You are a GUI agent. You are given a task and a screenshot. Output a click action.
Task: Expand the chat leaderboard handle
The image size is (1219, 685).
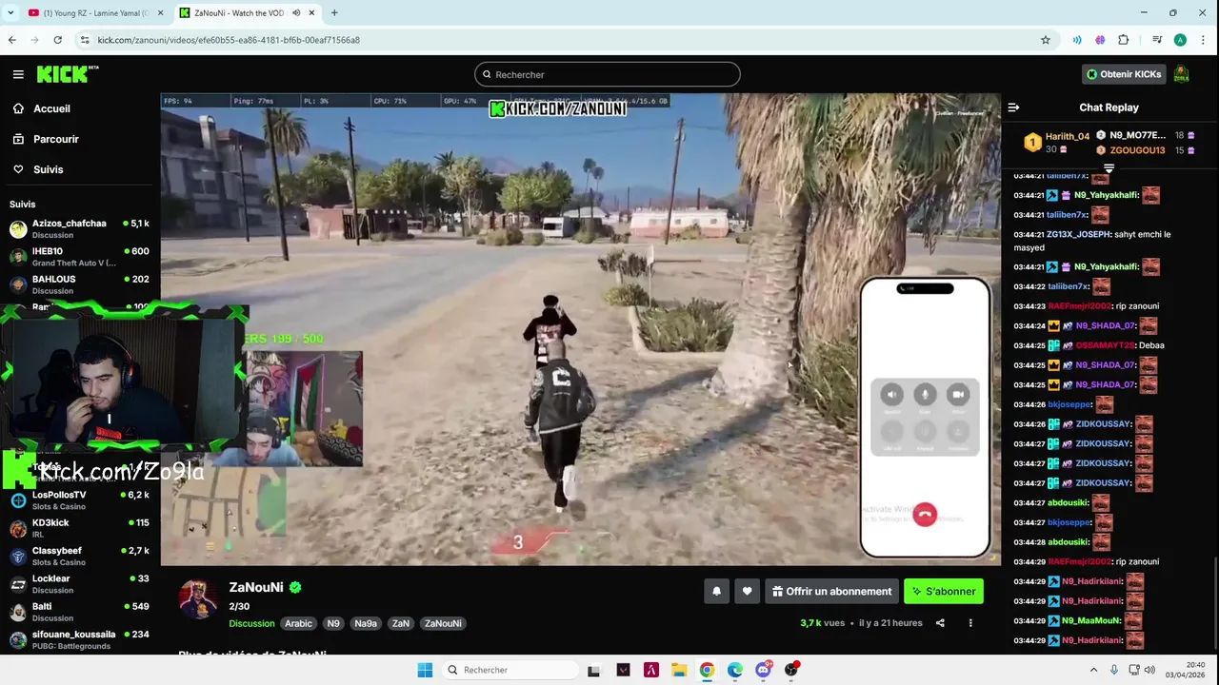(1109, 168)
